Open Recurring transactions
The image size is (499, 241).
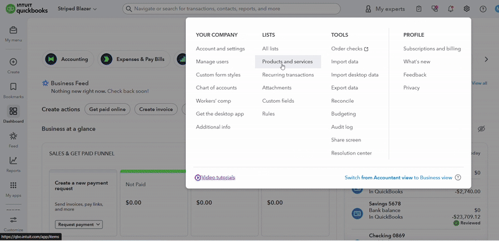(288, 75)
